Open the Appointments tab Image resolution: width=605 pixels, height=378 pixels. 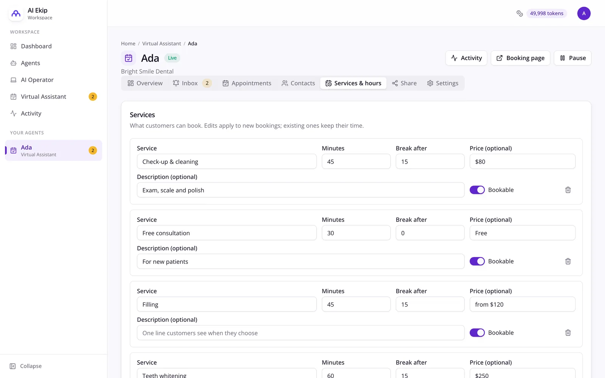[x=247, y=83]
